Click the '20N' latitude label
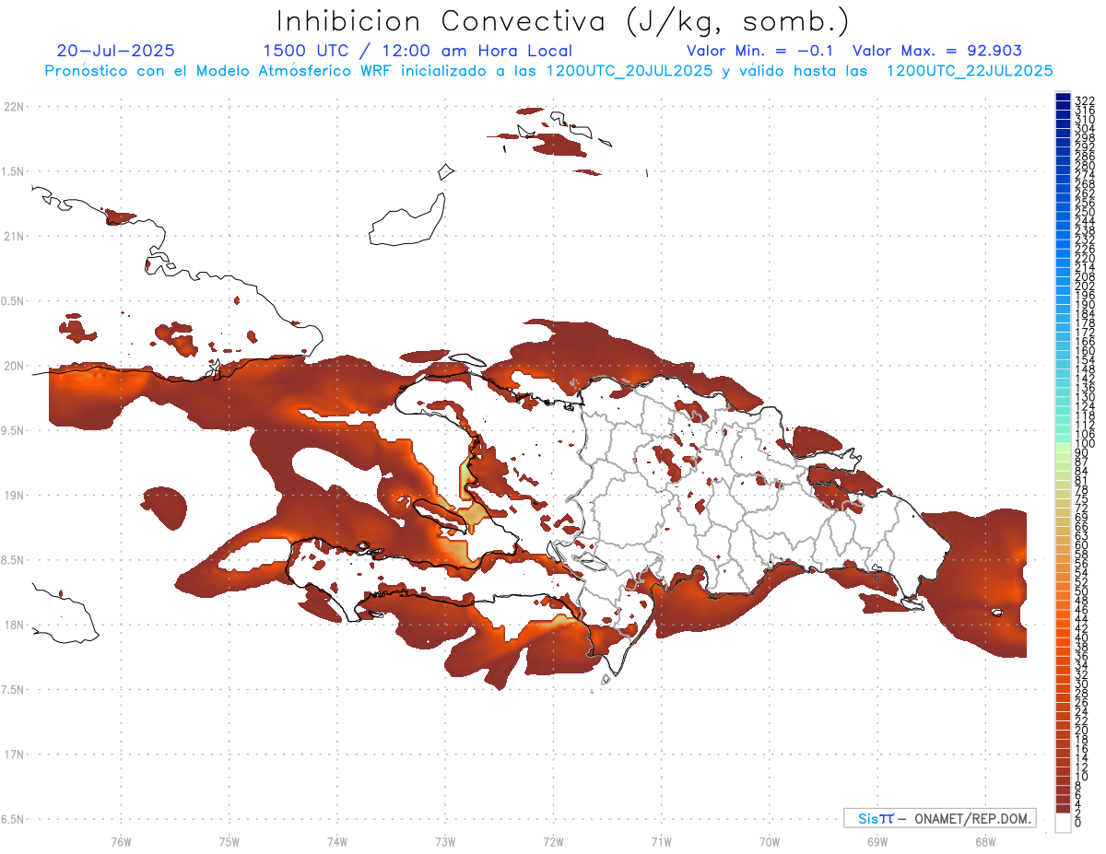The width and height of the screenshot is (1106, 854). coord(14,366)
